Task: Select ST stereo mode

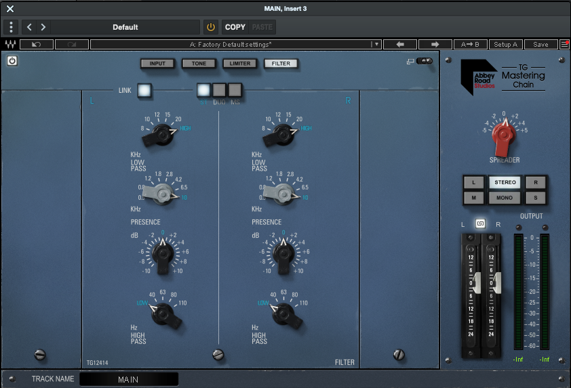Action: click(x=203, y=90)
